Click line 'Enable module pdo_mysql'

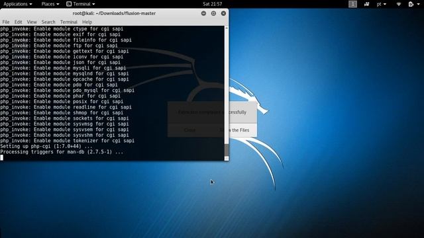(67, 91)
